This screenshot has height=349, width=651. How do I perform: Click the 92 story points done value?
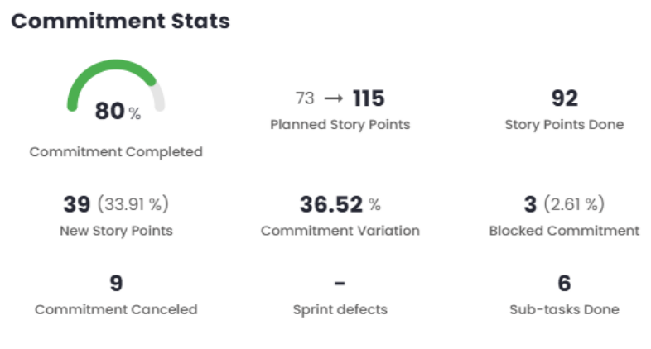point(564,98)
